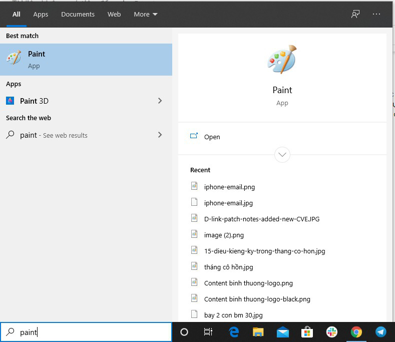Open the Mail app taskbar icon
This screenshot has width=395, height=342.
(x=283, y=332)
